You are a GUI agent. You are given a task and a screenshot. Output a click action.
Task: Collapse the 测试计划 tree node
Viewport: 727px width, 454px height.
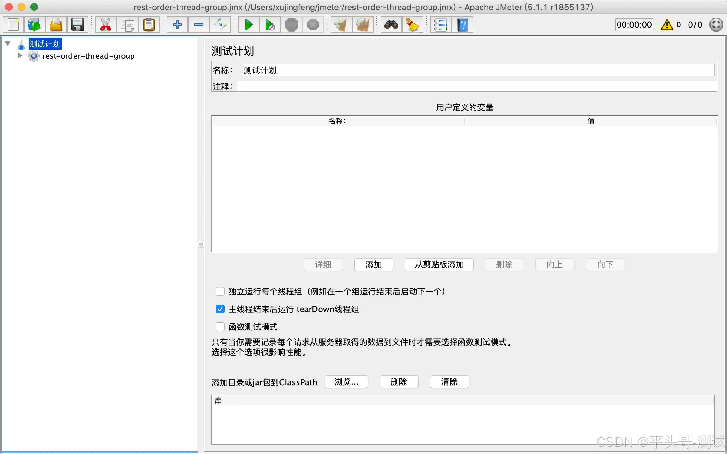(x=8, y=44)
